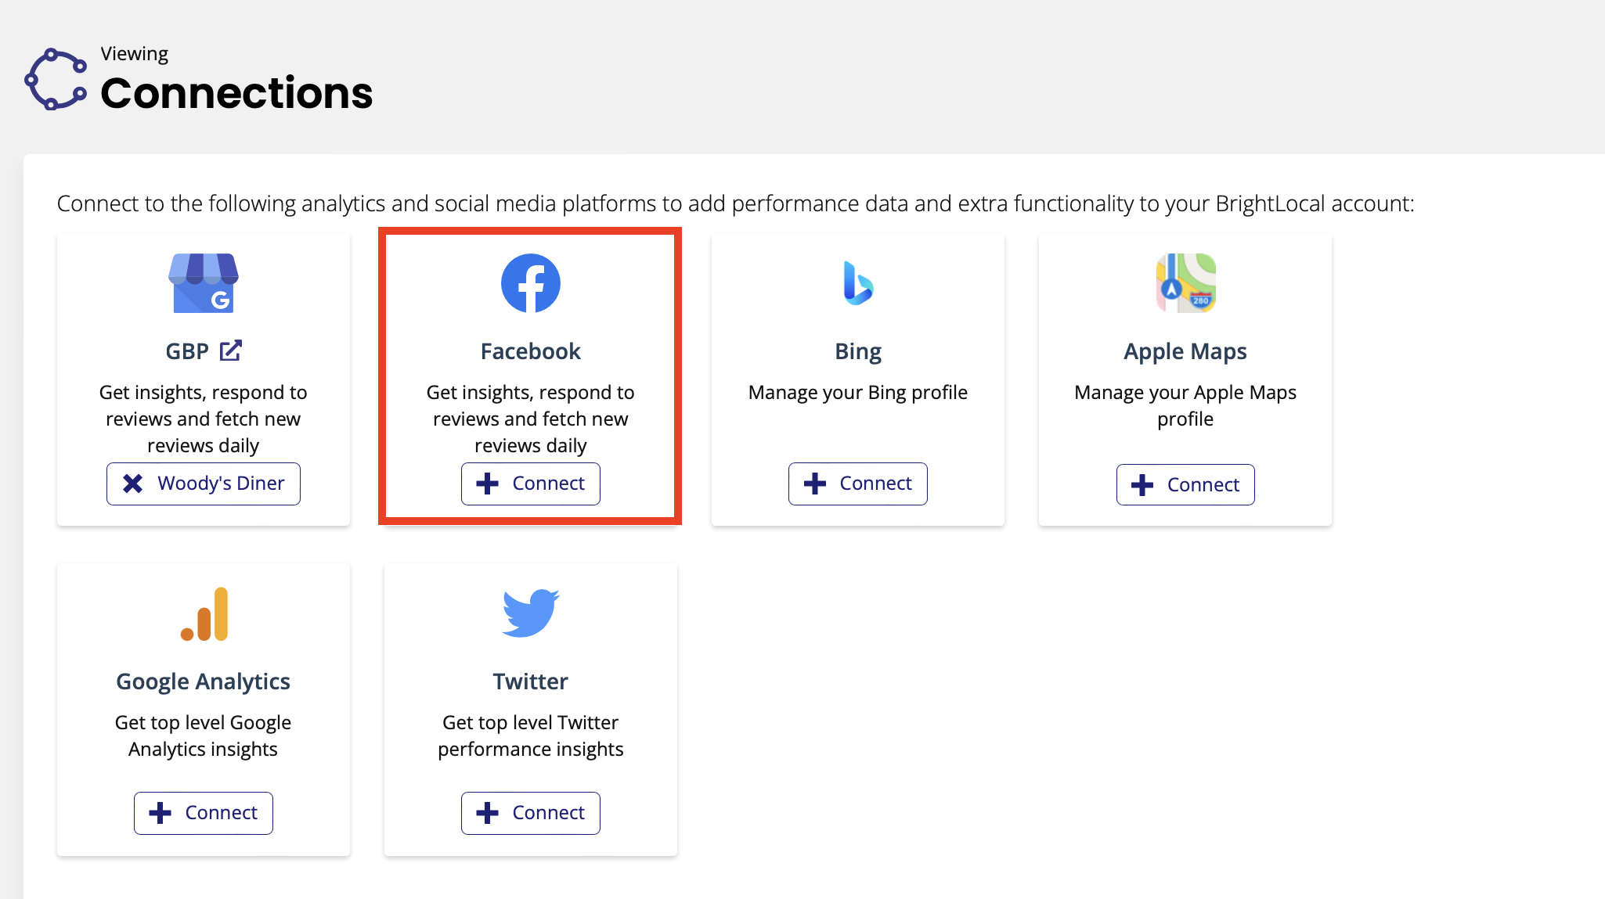Click the Google Business Profile storefront icon

204,283
